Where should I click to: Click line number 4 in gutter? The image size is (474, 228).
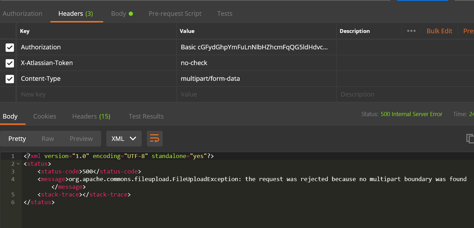pyautogui.click(x=12, y=179)
